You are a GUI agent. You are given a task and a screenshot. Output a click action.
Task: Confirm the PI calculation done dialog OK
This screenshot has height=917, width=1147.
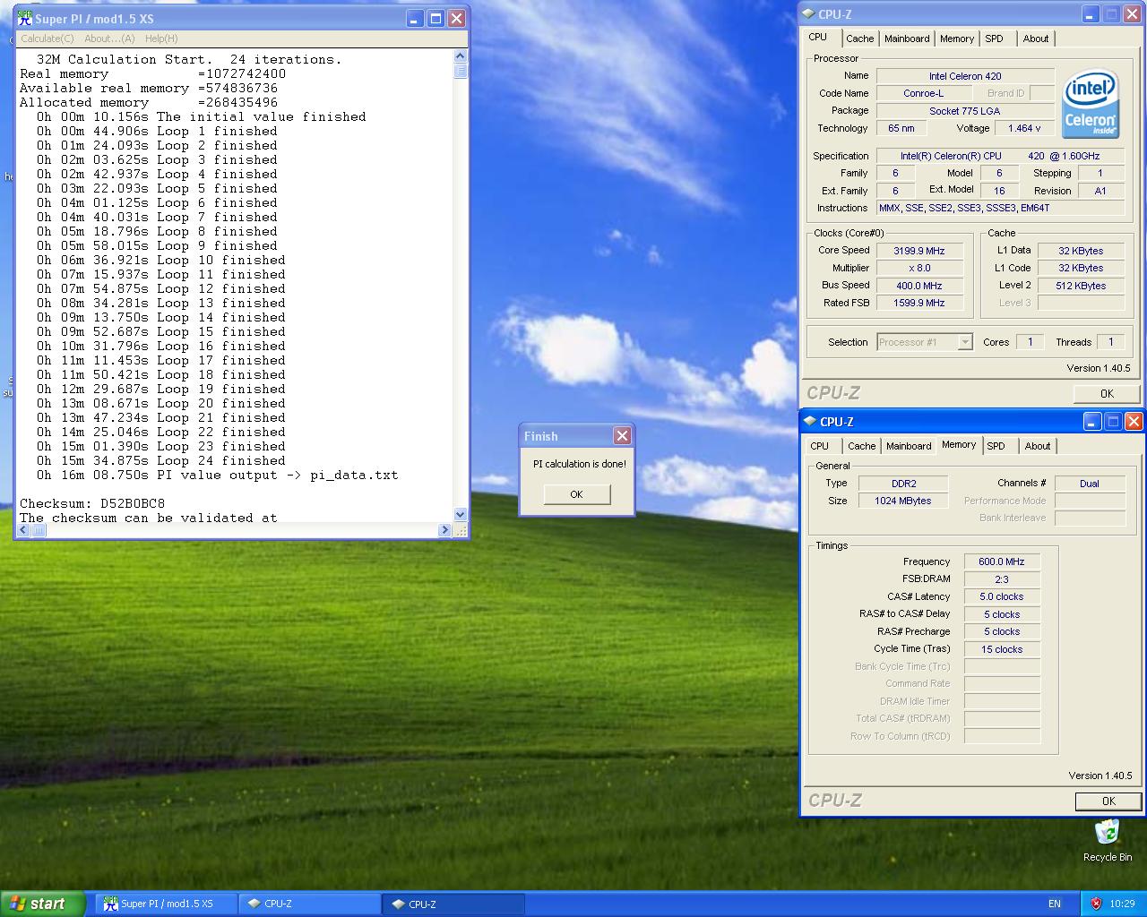577,494
